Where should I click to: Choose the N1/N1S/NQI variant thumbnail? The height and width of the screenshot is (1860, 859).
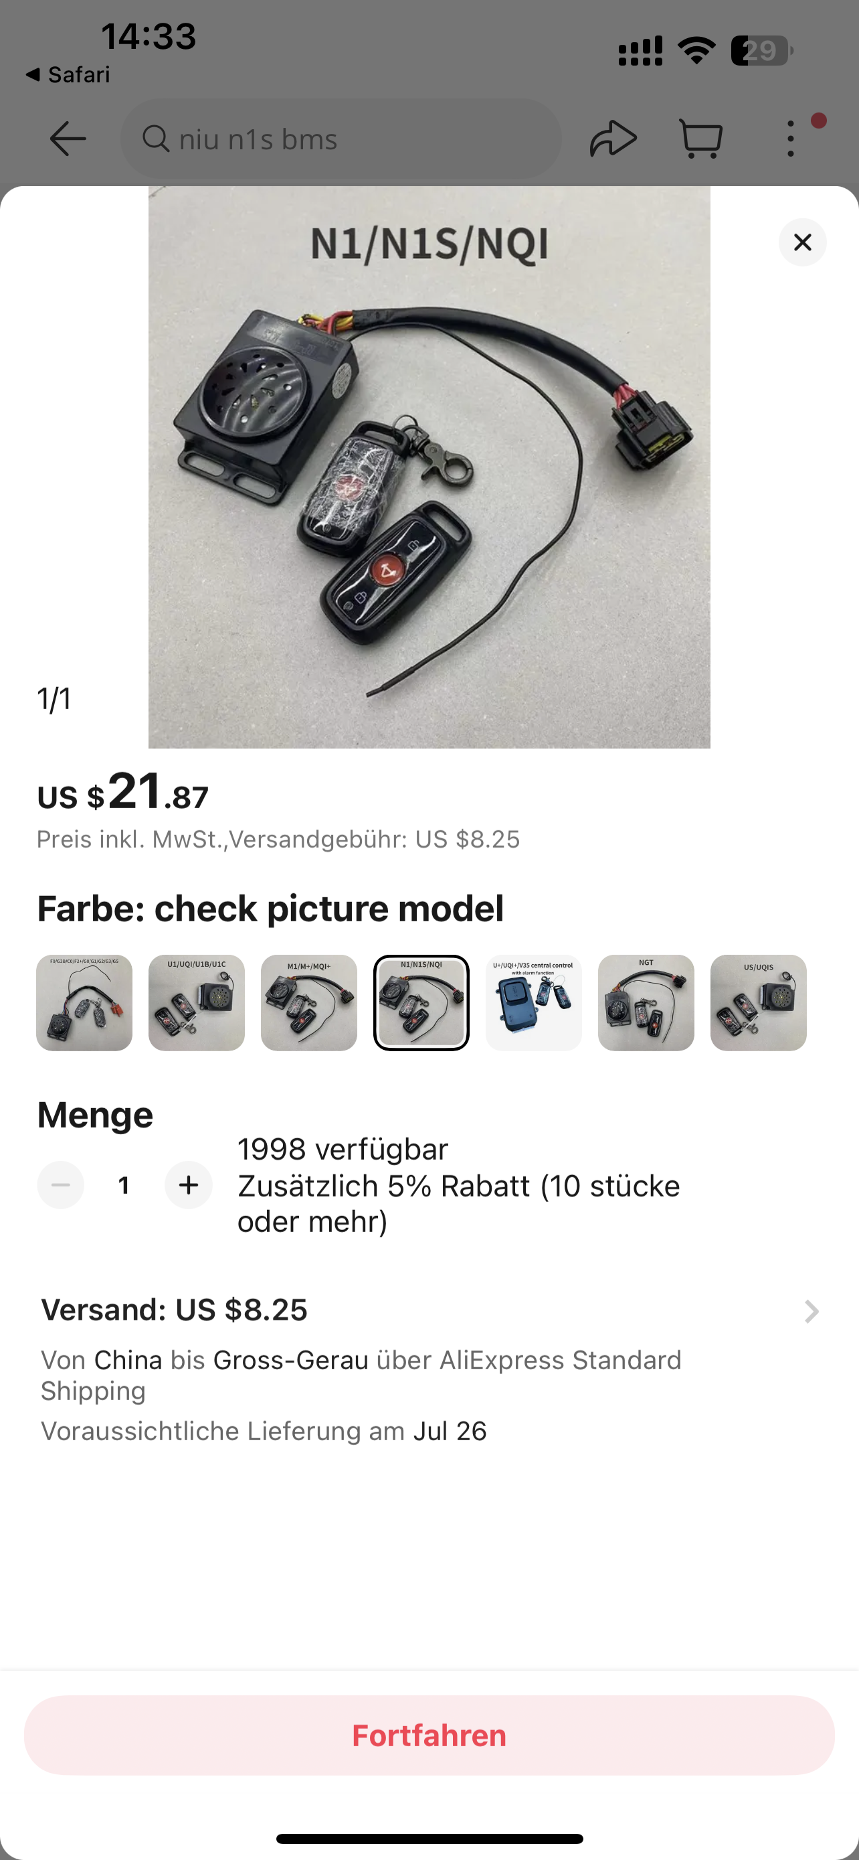click(x=421, y=1003)
